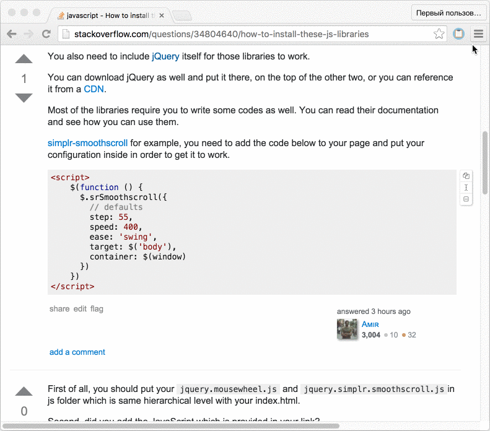Image resolution: width=490 pixels, height=431 pixels.
Task: Select the javascript - How to install tab
Action: (111, 15)
